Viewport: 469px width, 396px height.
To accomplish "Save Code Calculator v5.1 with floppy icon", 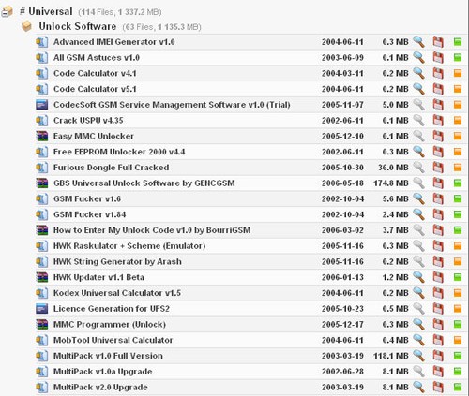I will [x=438, y=89].
